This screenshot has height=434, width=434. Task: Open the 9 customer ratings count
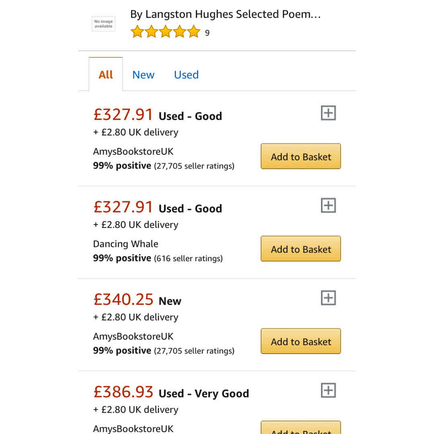207,33
